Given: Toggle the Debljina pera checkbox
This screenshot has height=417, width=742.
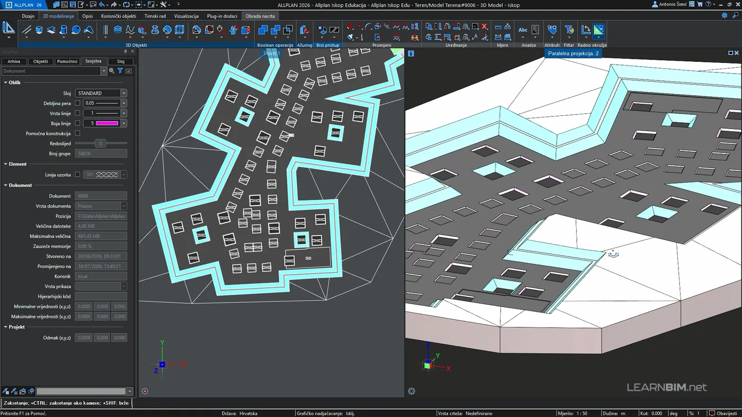Looking at the screenshot, I should [78, 103].
